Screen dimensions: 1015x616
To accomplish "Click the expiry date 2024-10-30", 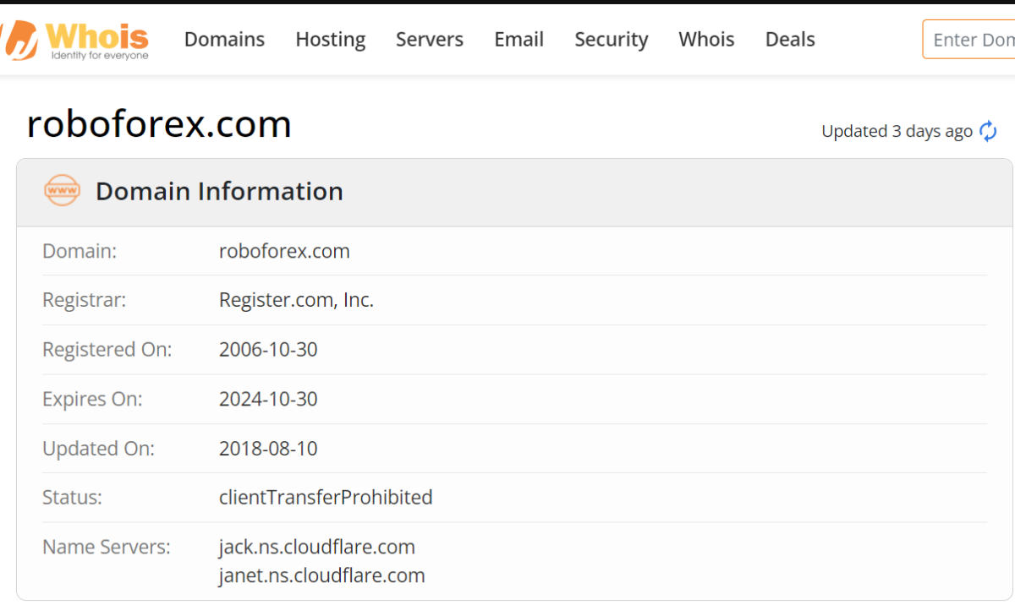I will click(x=268, y=399).
